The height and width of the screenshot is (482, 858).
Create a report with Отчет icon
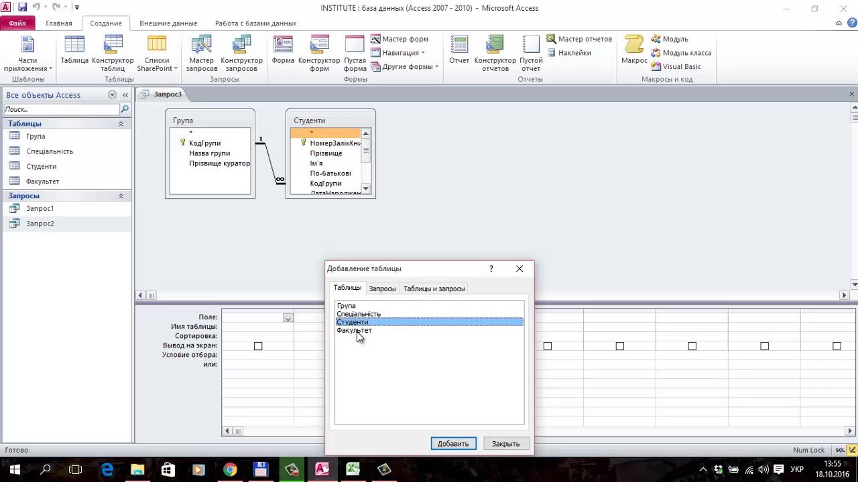[459, 52]
